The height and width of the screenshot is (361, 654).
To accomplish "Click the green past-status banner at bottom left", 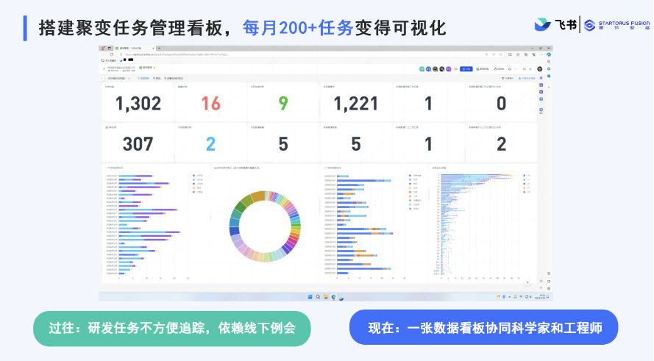I will 171,328.
